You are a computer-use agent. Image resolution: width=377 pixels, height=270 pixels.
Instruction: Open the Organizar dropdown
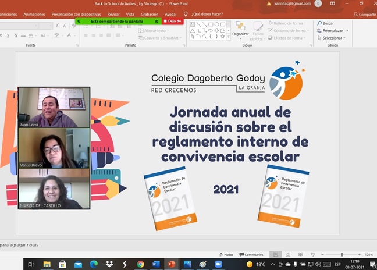pos(240,31)
